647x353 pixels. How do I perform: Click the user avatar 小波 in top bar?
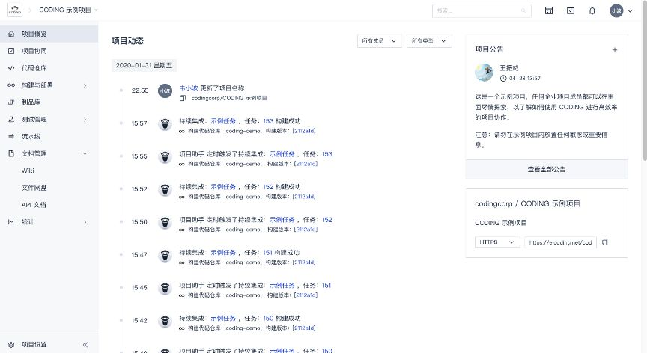coord(616,10)
